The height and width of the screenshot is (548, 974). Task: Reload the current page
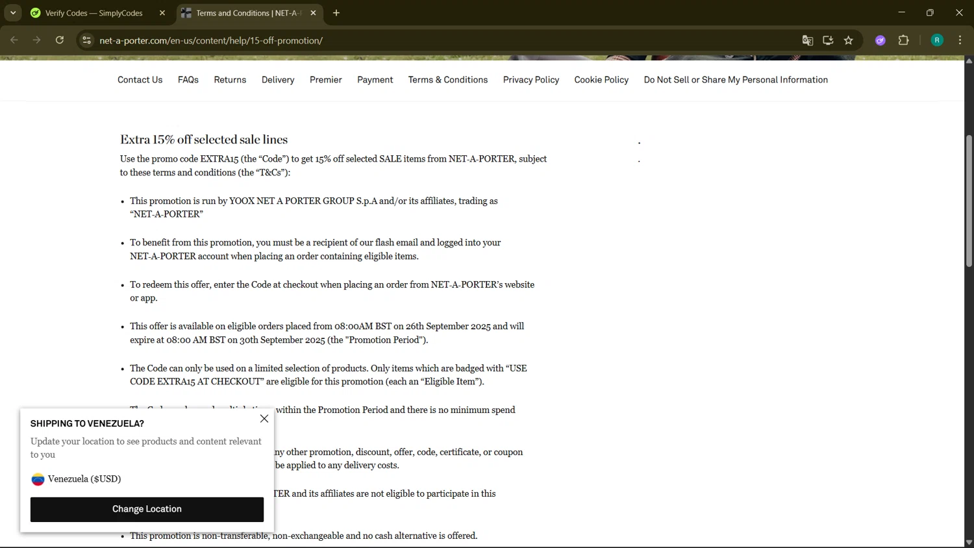click(60, 40)
